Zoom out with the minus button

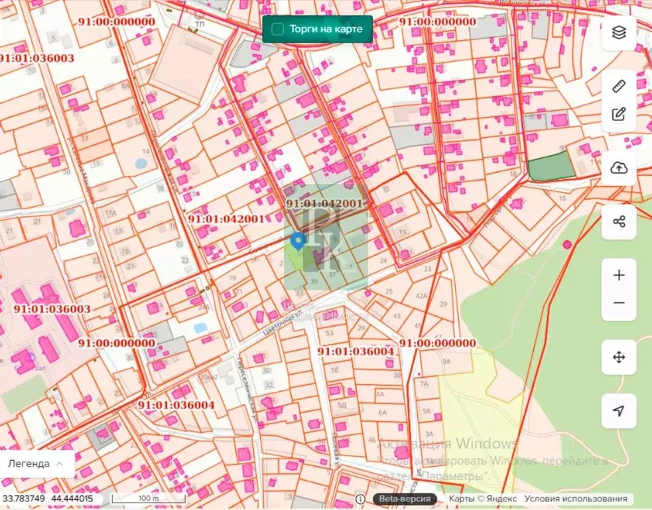tap(619, 303)
